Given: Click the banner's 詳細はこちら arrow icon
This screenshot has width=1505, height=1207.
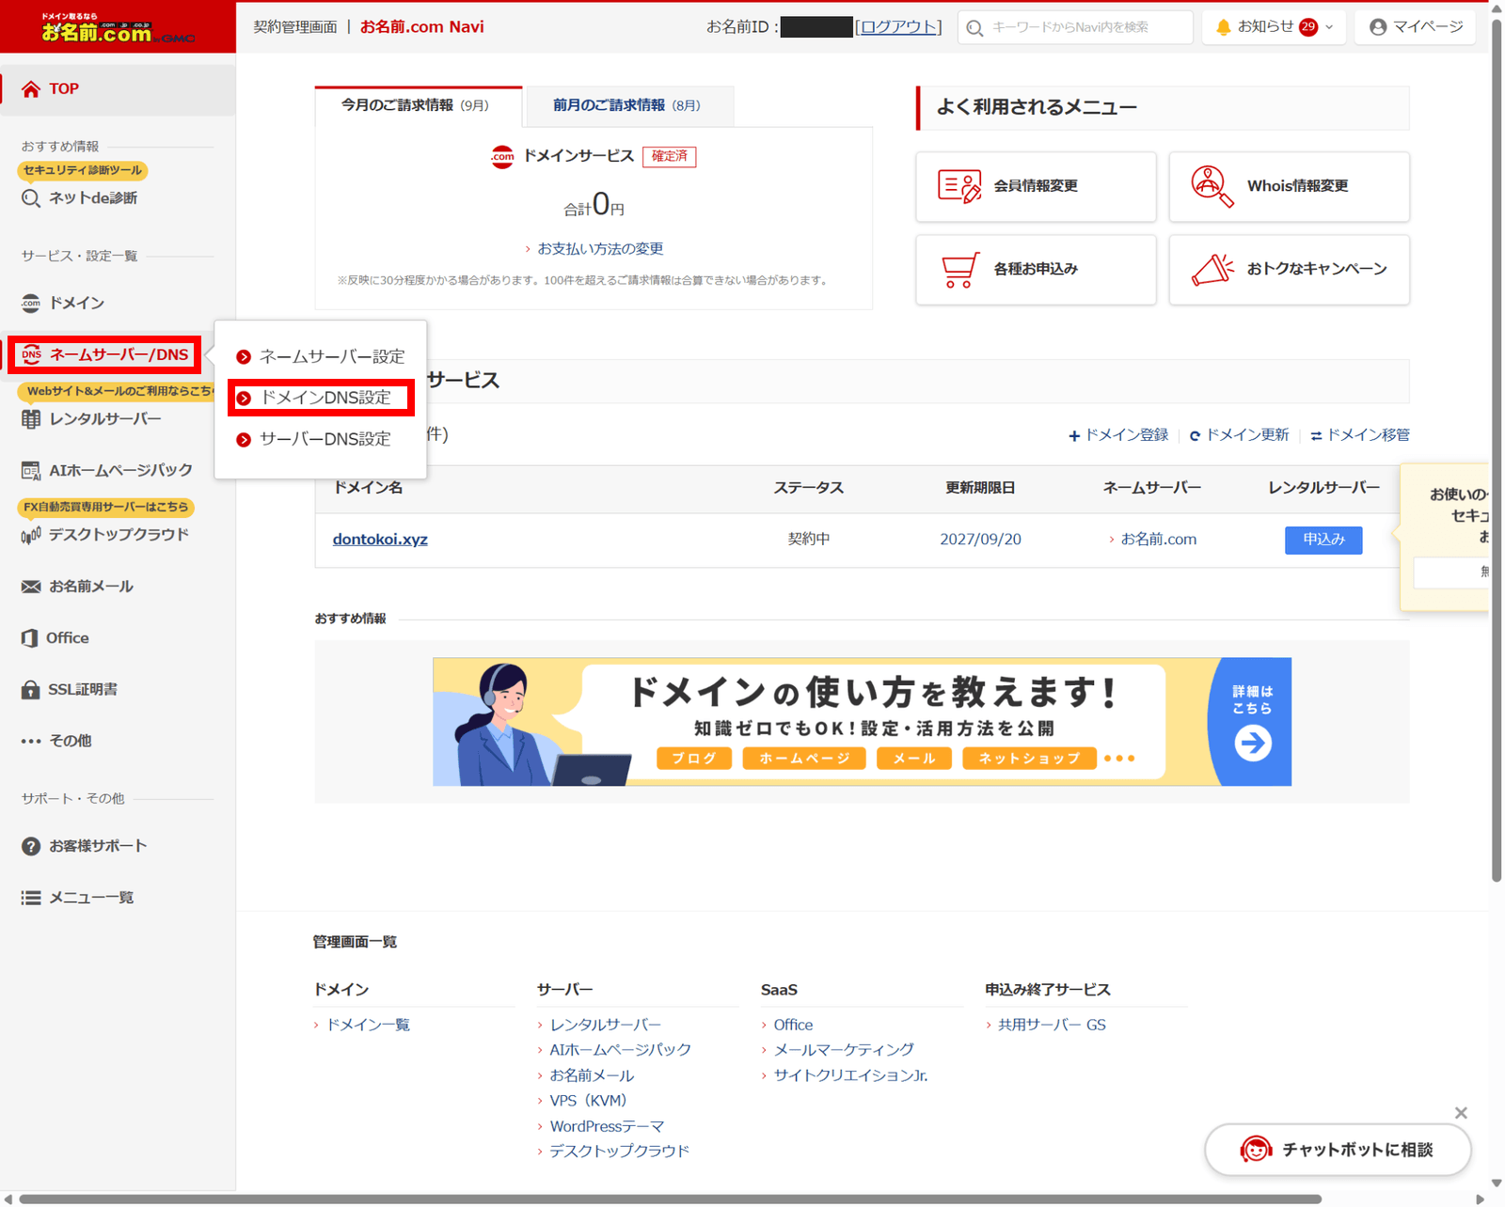Looking at the screenshot, I should [x=1252, y=744].
